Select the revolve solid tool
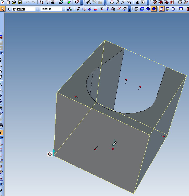189x196 pixels. coord(118,2)
